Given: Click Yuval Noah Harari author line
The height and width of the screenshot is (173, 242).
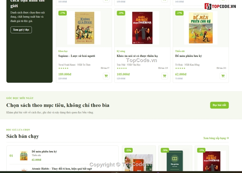Looking at the screenshot, I should pyautogui.click(x=74, y=65).
